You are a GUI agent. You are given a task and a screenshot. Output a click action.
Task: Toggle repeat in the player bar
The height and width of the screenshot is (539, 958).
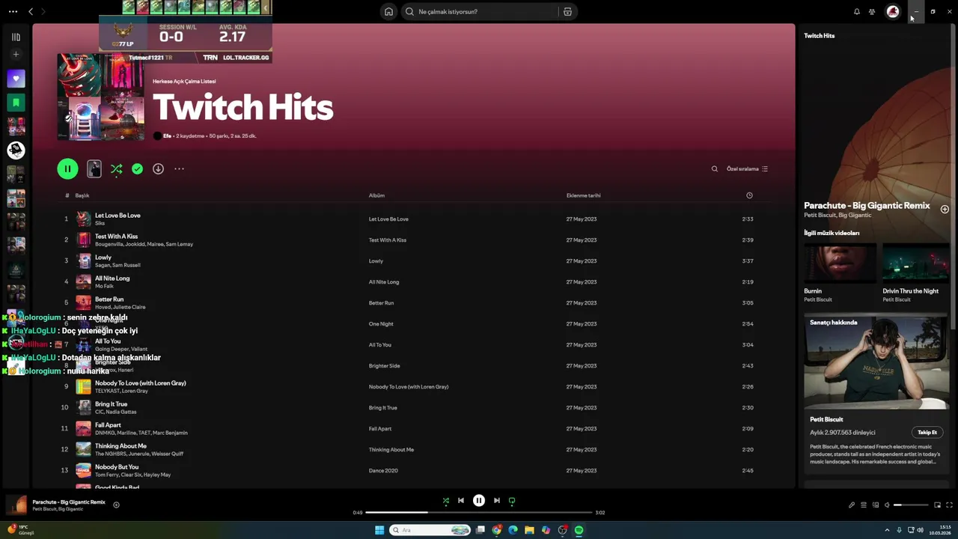coord(512,501)
